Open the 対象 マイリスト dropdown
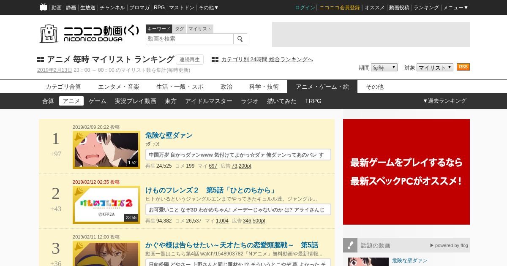Image resolution: width=507 pixels, height=266 pixels. coord(435,68)
